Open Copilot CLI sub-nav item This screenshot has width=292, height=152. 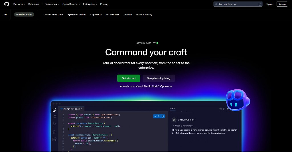pos(96,15)
